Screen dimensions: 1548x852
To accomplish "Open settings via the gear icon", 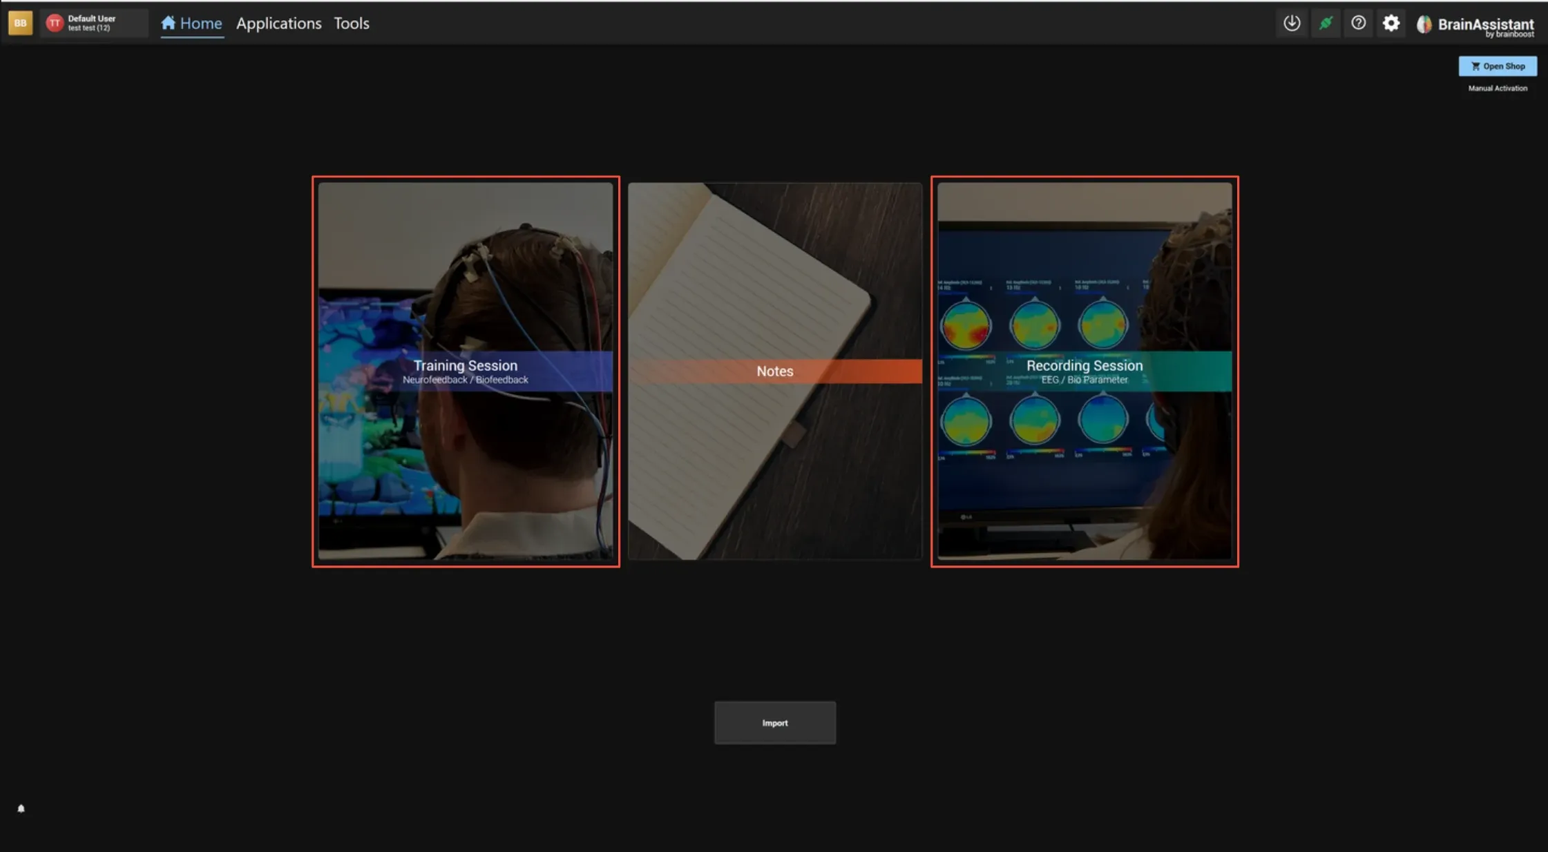I will coord(1391,23).
